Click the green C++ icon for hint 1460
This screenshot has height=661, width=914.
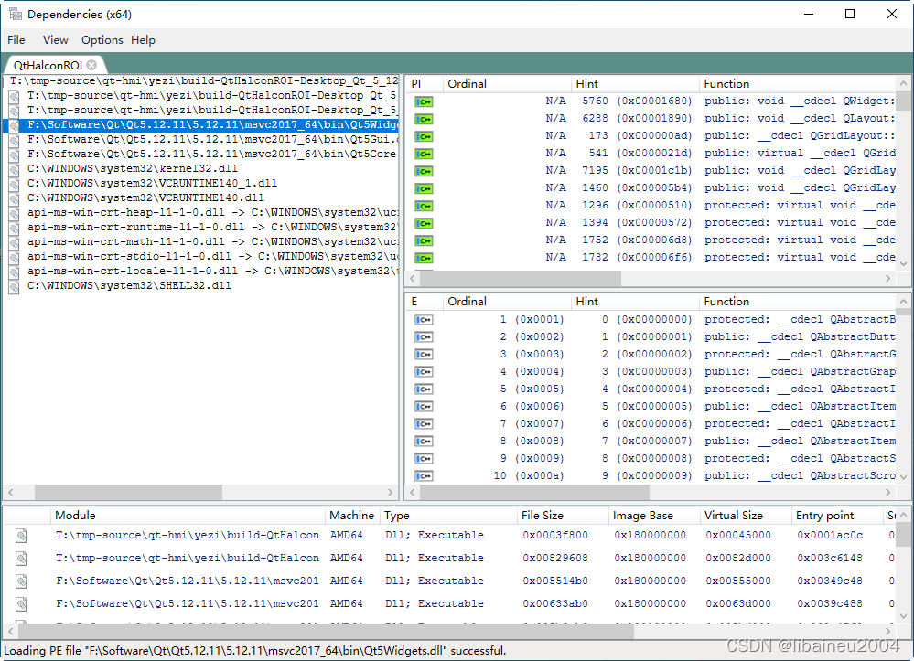click(424, 188)
